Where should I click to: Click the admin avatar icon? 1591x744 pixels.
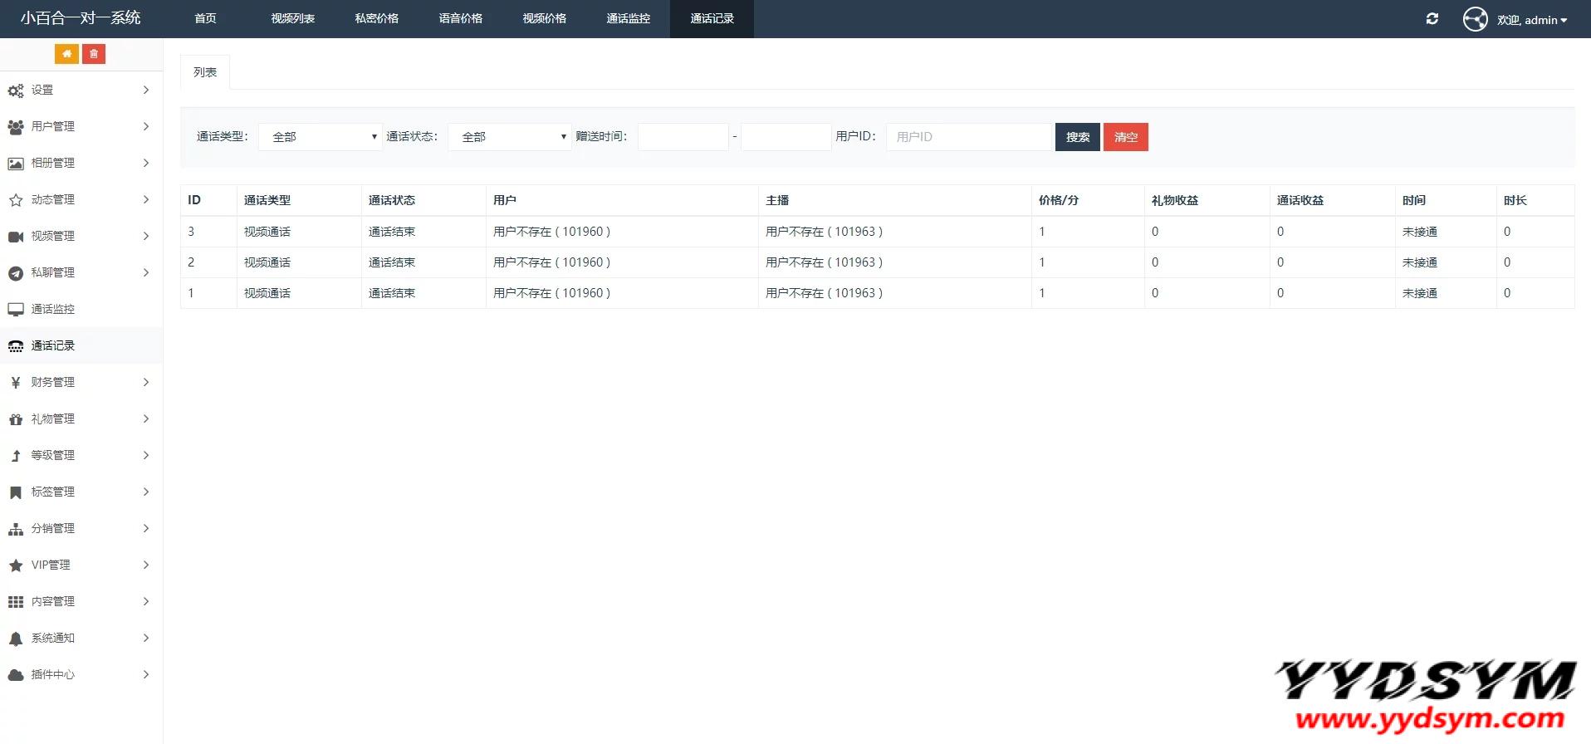point(1475,19)
